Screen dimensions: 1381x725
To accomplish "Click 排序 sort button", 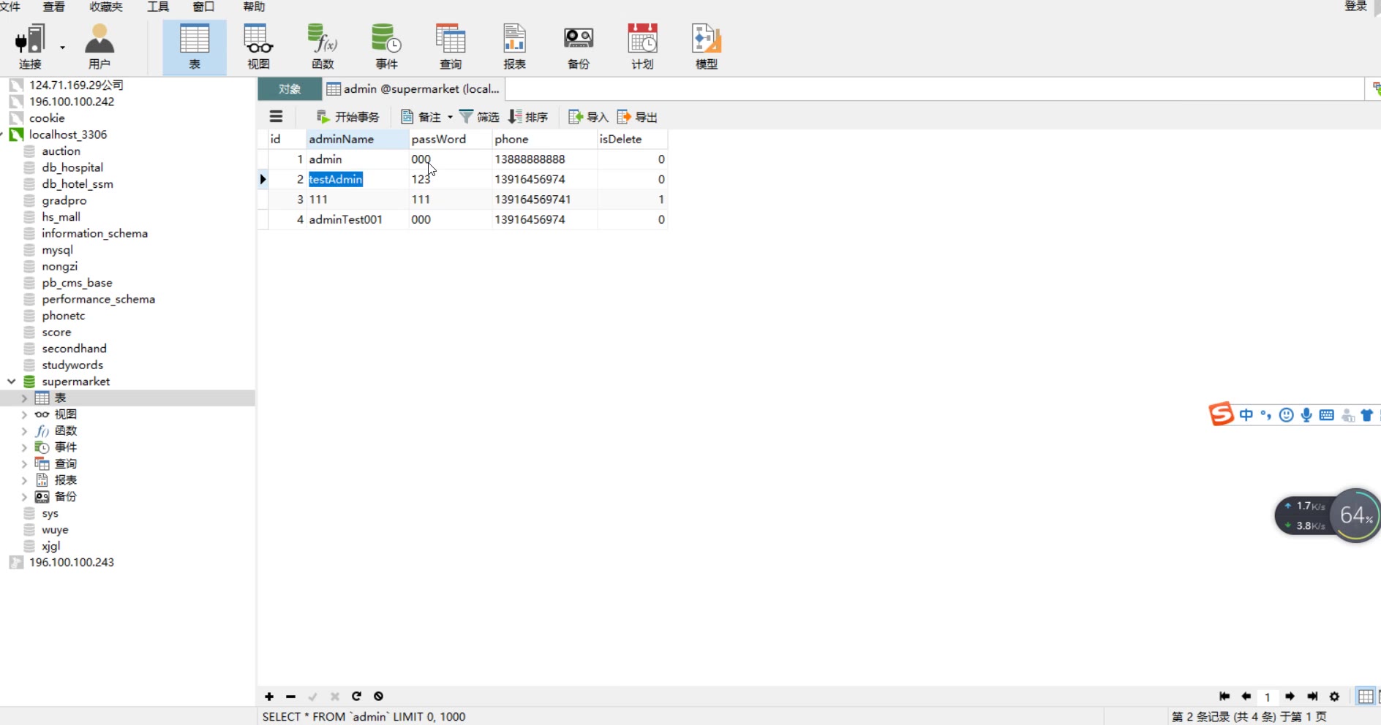I will coord(528,117).
